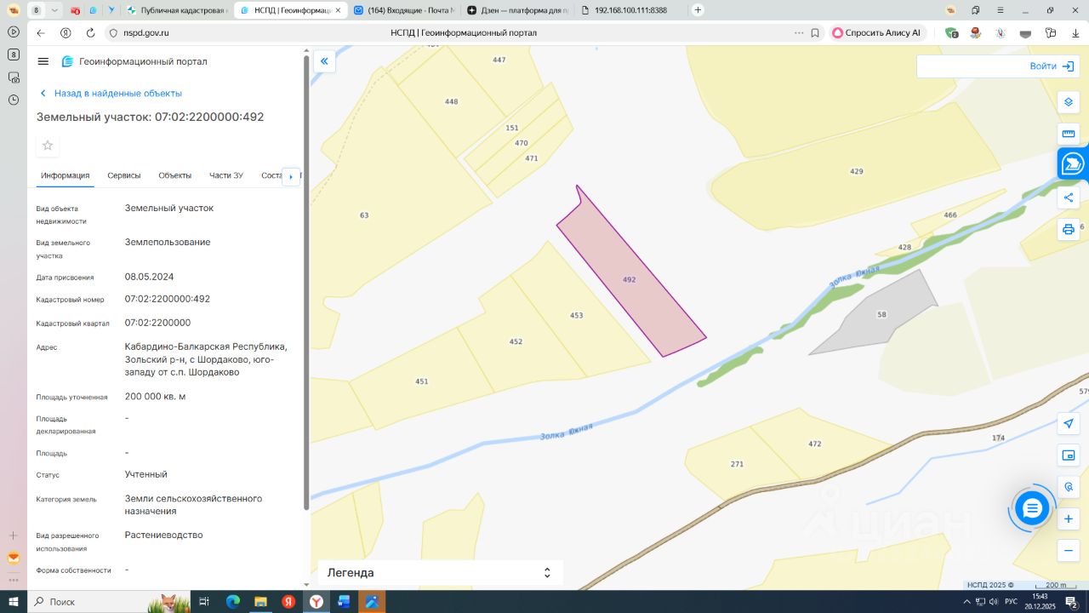Zoom out on the map with minus
The height and width of the screenshot is (613, 1089).
(x=1069, y=551)
